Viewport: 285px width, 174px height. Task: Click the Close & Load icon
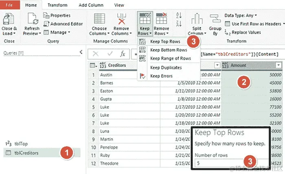(9, 19)
